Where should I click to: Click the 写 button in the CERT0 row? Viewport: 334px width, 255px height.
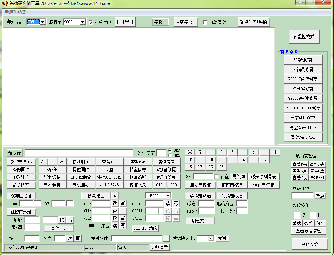coord(176,204)
